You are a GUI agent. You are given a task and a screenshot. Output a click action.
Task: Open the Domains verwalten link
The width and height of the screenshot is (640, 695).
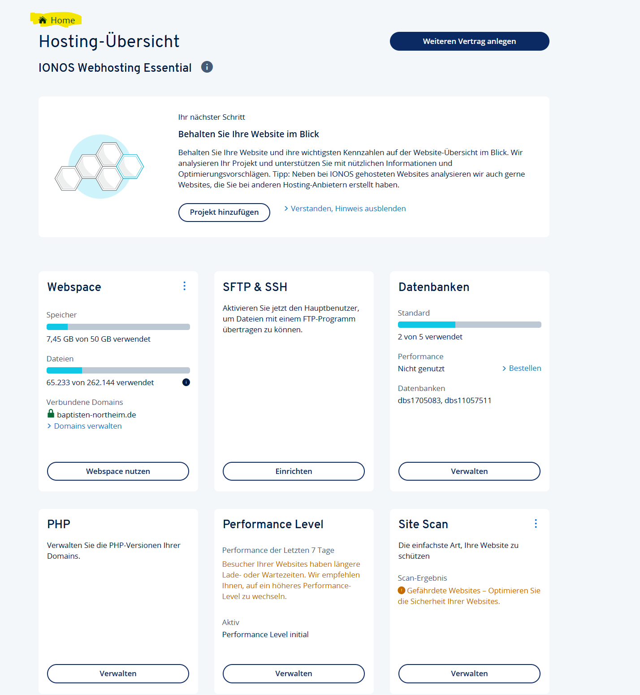coord(87,426)
